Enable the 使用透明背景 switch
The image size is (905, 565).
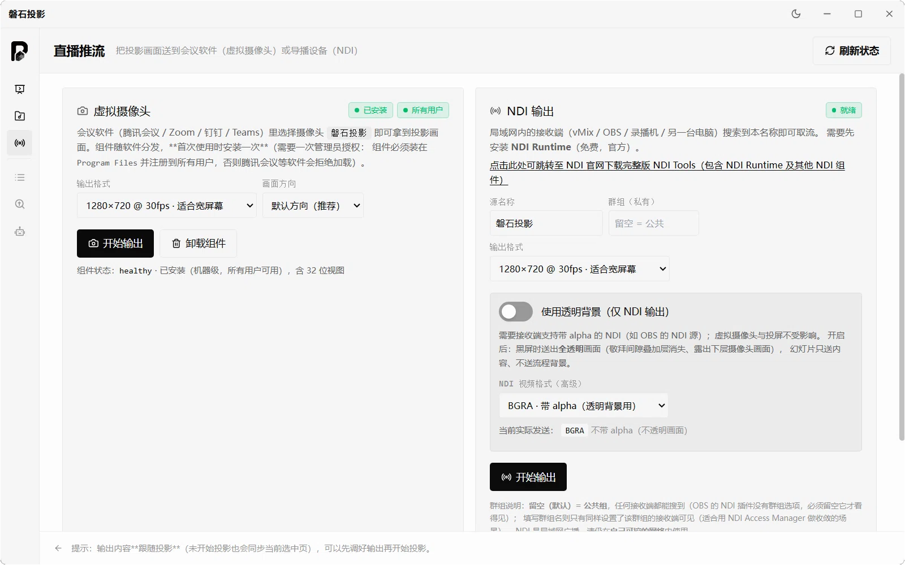tap(516, 312)
